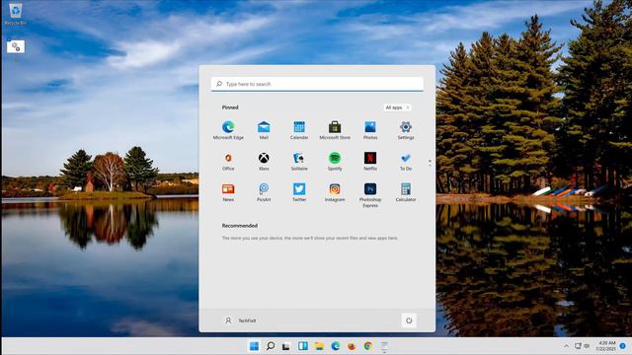Expand the hidden system tray icons chevron
The image size is (632, 355).
(x=566, y=346)
